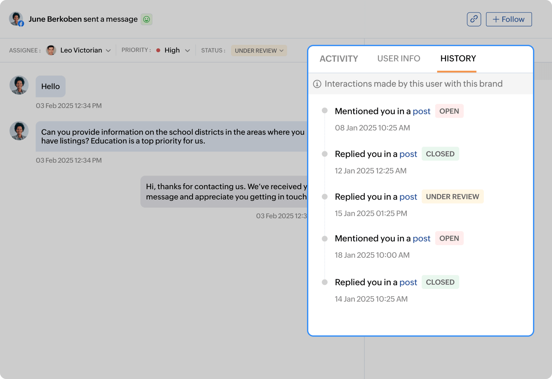Click the OPEN status badge dated 08 Jan

pos(449,111)
